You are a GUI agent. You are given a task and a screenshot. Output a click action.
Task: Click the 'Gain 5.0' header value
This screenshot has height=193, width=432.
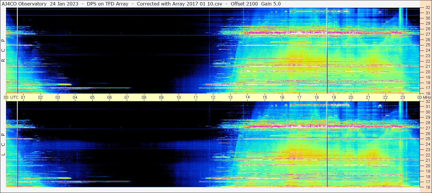click(271, 4)
